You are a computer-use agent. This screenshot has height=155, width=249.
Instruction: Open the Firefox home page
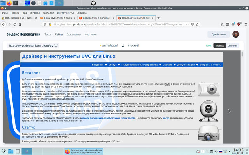(20, 24)
